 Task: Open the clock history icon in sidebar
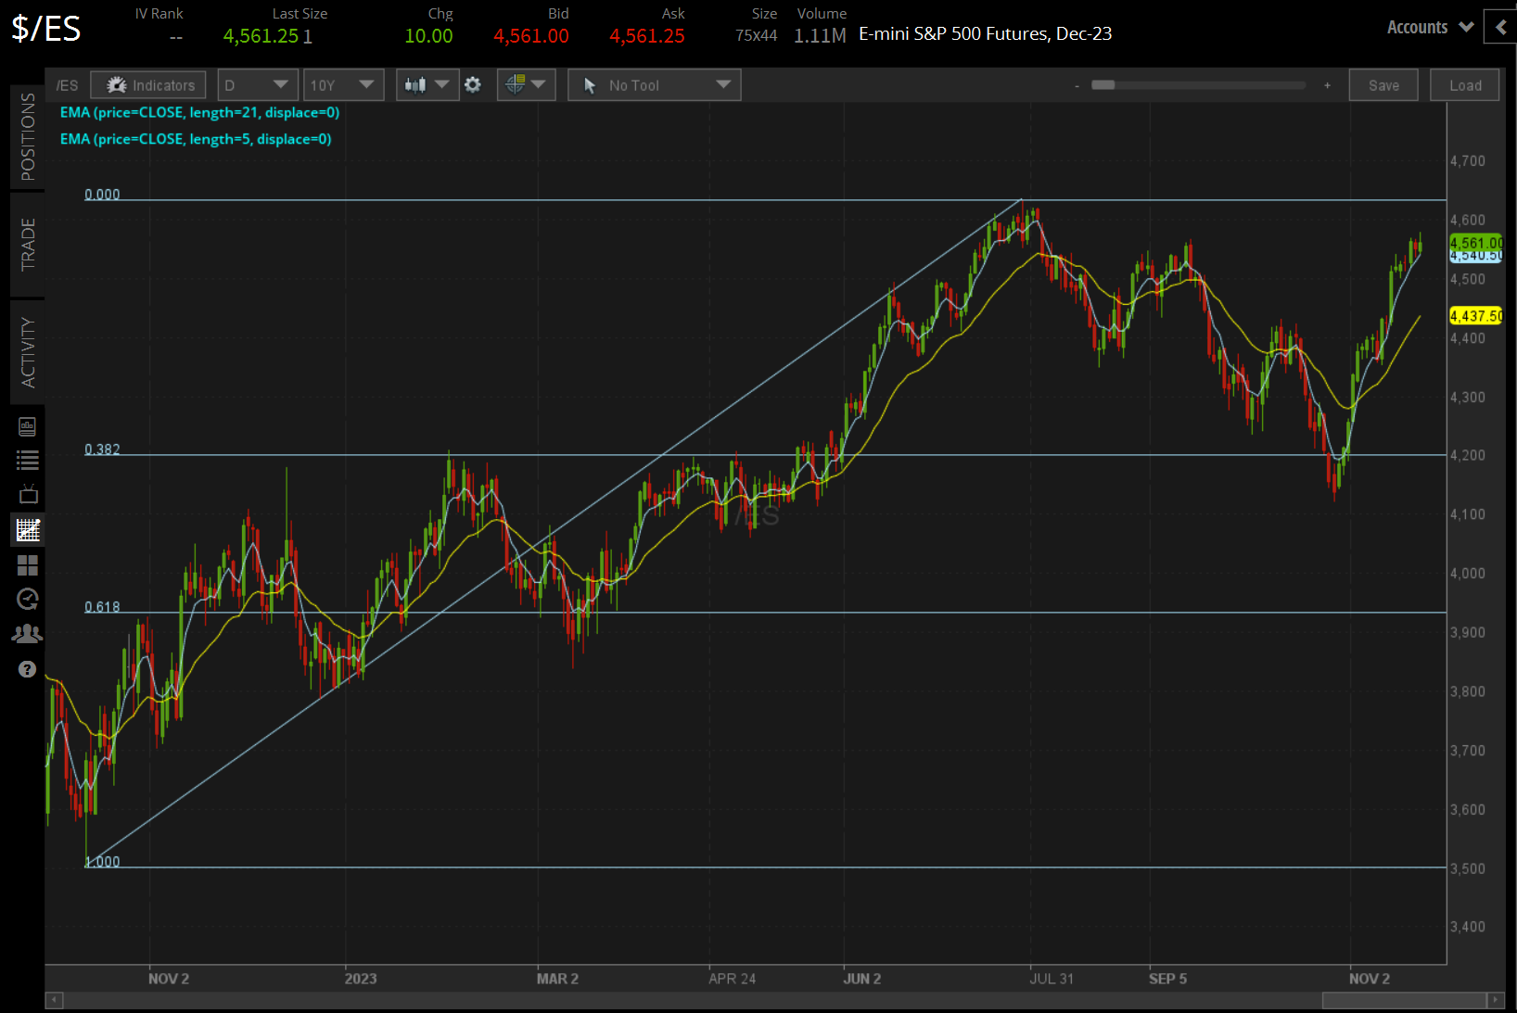(28, 600)
